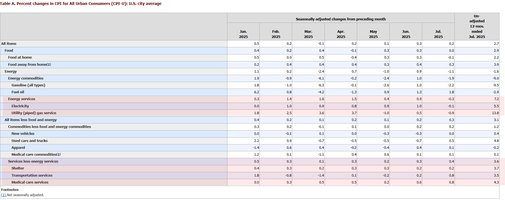Open footnote link beside Medical care commodities
Image resolution: width=505 pixels, height=200 pixels.
59,154
